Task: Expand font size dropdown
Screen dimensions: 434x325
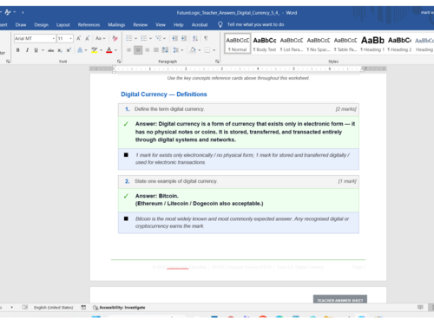Action: [x=70, y=38]
